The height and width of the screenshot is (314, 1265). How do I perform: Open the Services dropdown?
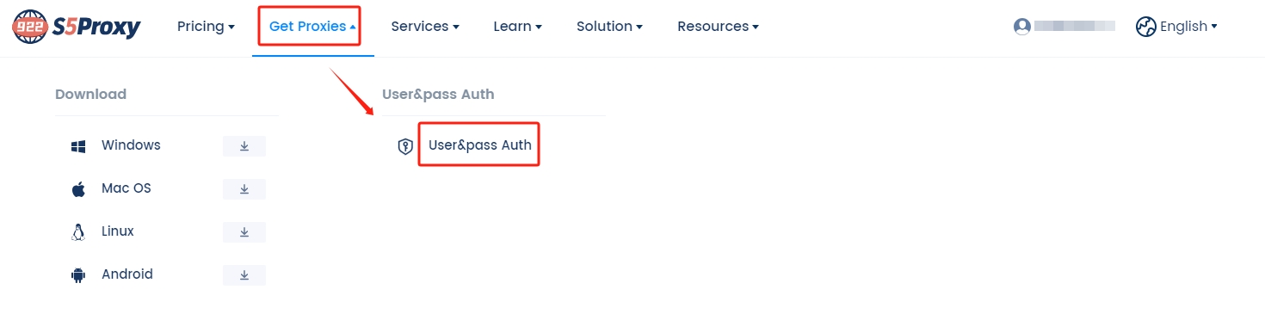pyautogui.click(x=425, y=27)
